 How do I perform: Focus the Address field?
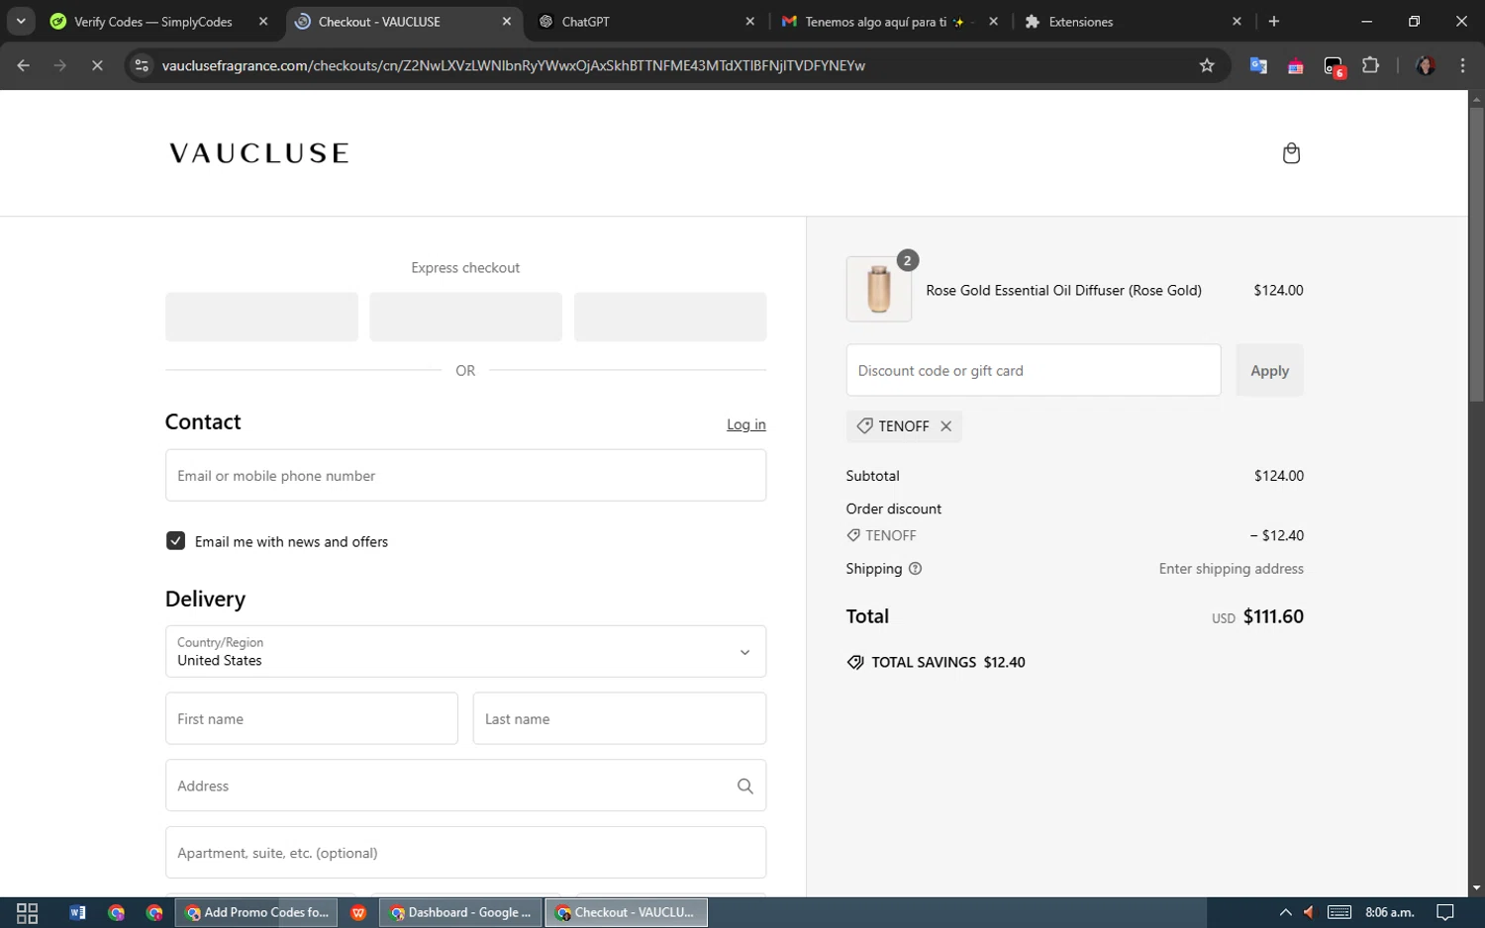pyautogui.click(x=465, y=787)
